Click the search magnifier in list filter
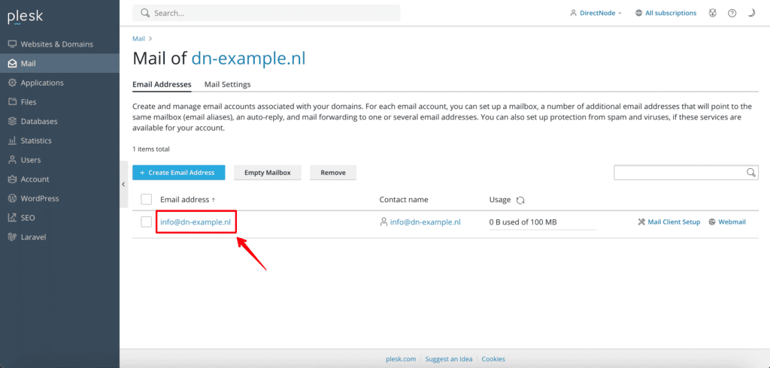Image resolution: width=770 pixels, height=368 pixels. coord(750,173)
